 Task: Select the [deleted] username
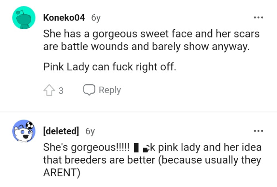pyautogui.click(x=61, y=131)
